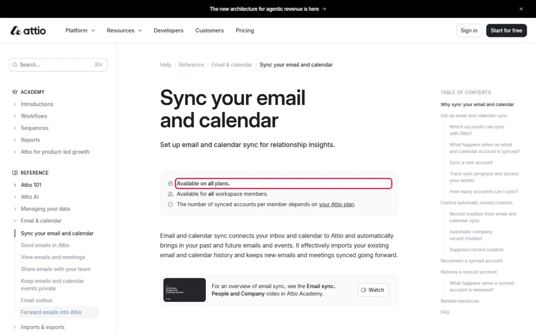Viewport: 536px width, 335px height.
Task: Jump to Why sync your email and calendar
Action: [477, 105]
